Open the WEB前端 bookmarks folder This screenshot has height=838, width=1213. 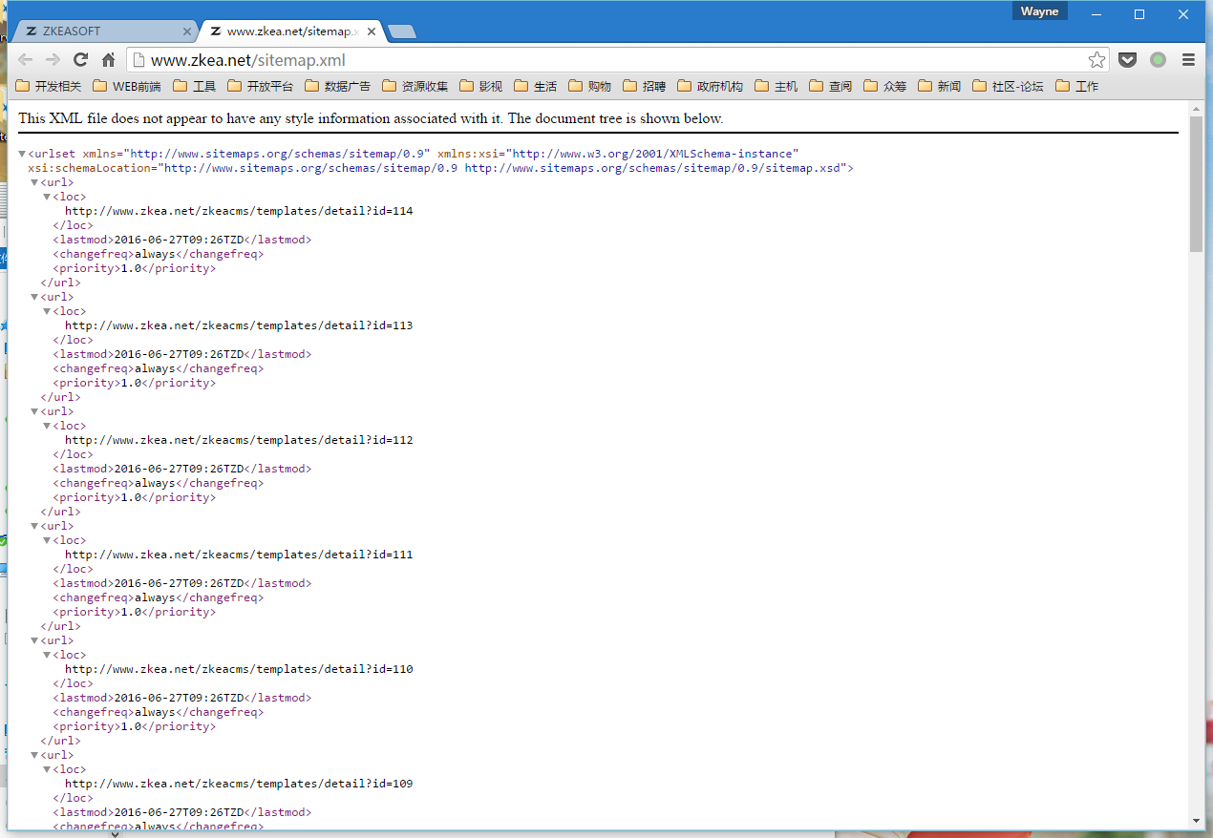pos(127,86)
